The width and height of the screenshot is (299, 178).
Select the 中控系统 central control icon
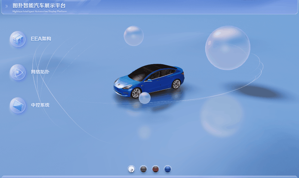18,105
